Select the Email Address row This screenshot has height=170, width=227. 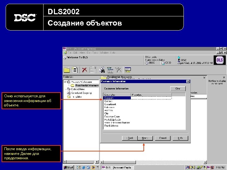pos(111,126)
